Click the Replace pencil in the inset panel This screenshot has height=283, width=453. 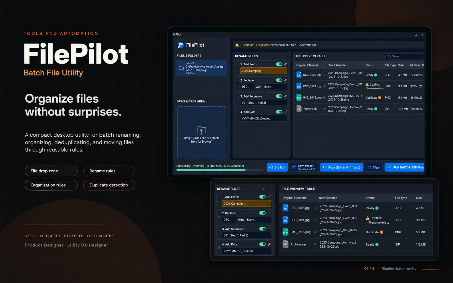[x=269, y=213]
